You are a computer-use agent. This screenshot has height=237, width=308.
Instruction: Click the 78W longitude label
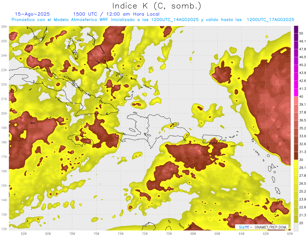pos(72,233)
